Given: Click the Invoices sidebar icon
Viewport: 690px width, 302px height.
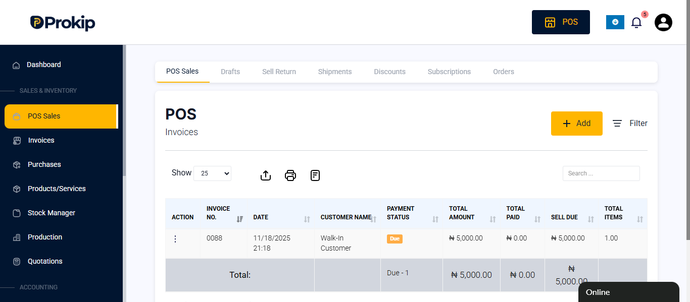Looking at the screenshot, I should [17, 141].
